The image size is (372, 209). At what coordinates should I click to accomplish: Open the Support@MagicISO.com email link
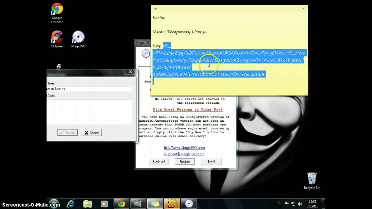[184, 154]
